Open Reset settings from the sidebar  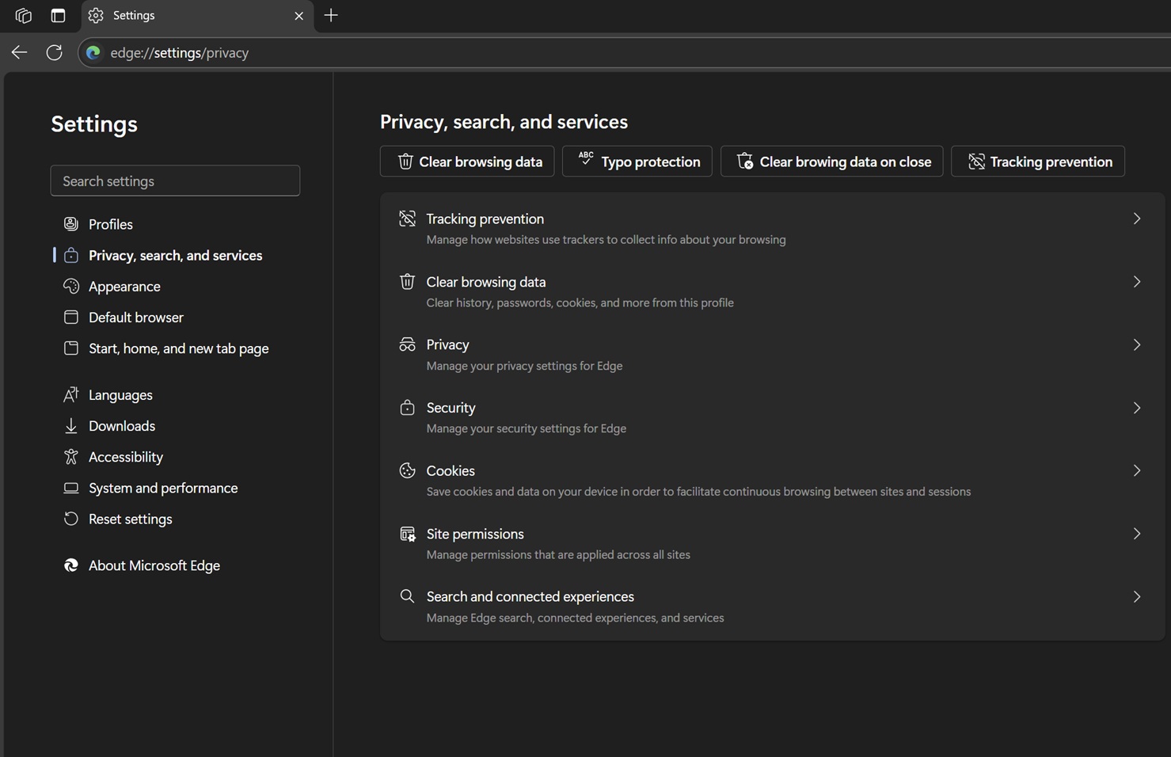pos(130,519)
